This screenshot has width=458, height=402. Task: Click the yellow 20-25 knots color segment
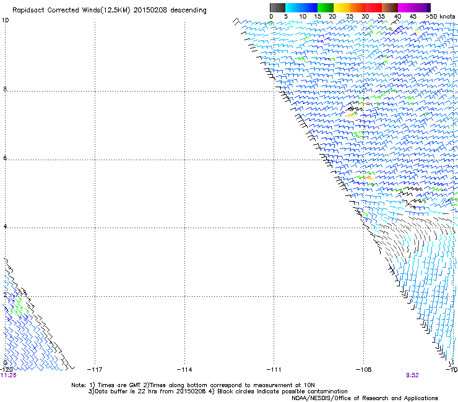[342, 7]
